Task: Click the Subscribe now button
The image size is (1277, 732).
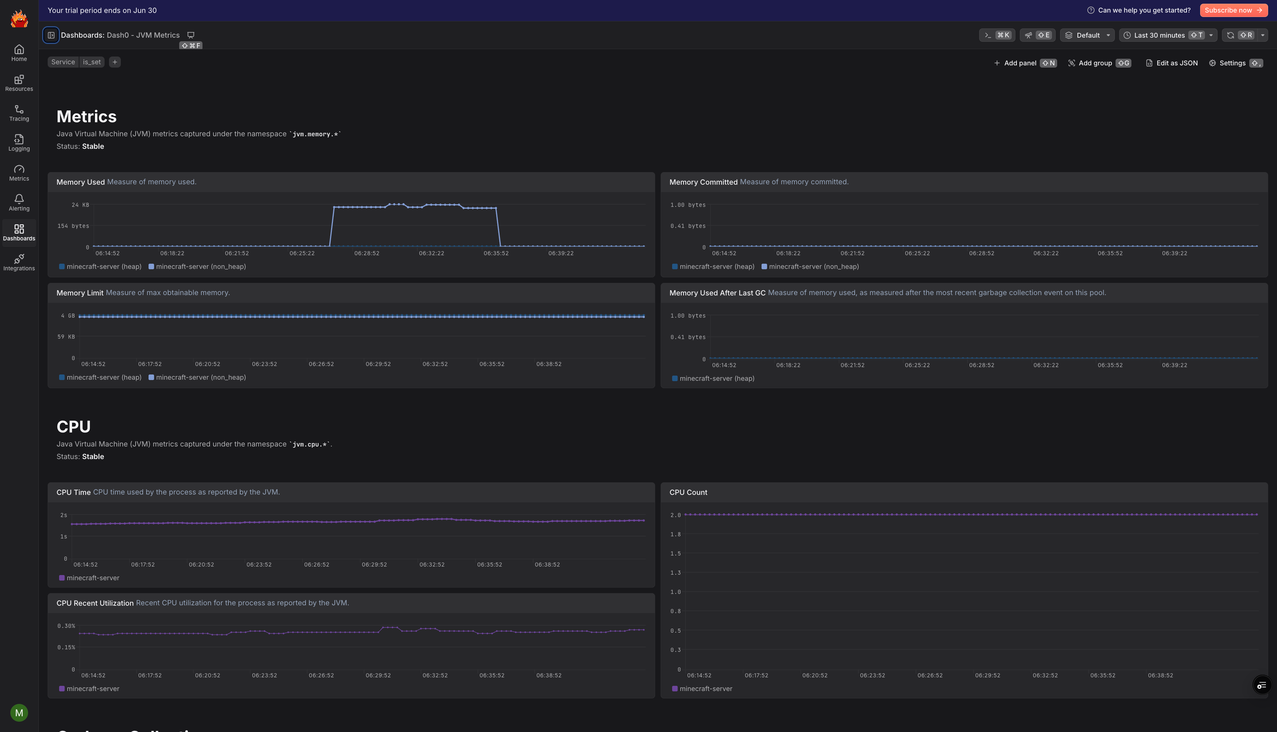Action: (x=1233, y=10)
